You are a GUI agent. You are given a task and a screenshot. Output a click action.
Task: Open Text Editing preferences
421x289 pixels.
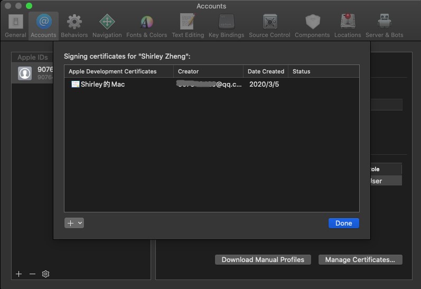coord(188,26)
